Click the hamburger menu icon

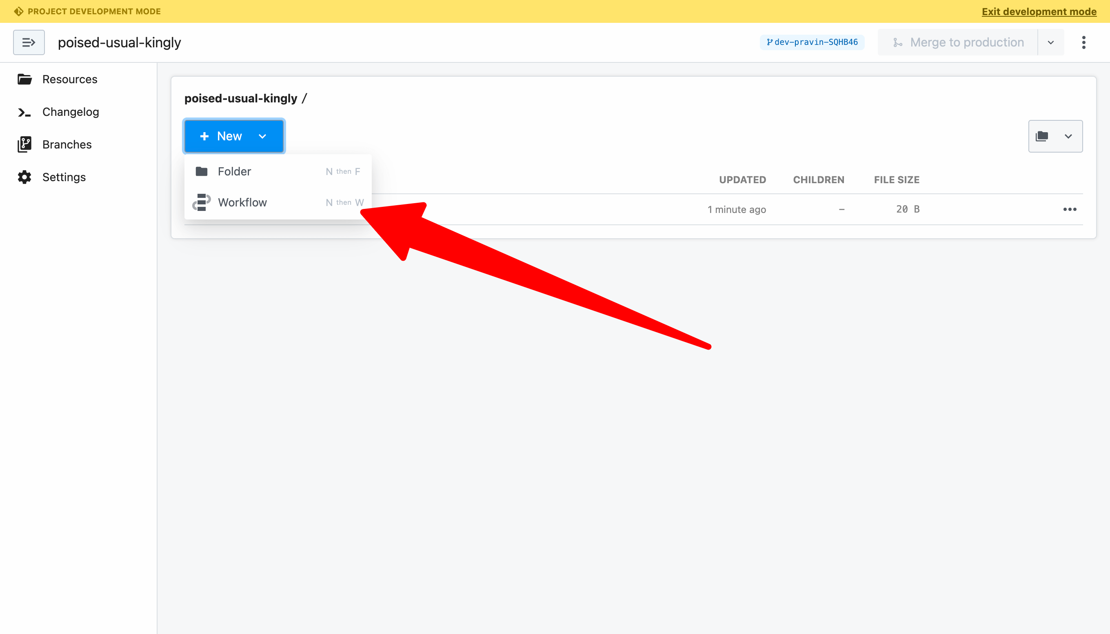(28, 42)
